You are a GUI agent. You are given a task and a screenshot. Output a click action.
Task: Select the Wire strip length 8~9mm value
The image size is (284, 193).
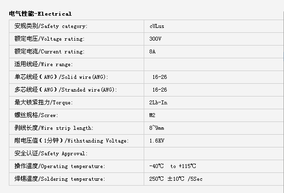point(156,128)
